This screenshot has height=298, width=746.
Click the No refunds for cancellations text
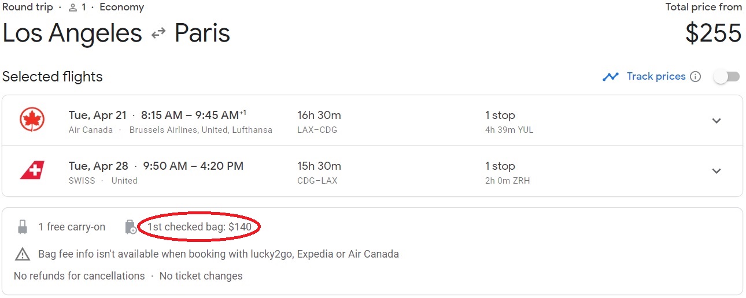pyautogui.click(x=79, y=276)
